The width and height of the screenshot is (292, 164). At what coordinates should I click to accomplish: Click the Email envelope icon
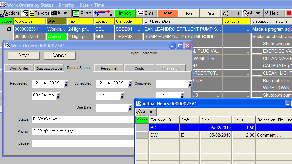[x=141, y=13]
